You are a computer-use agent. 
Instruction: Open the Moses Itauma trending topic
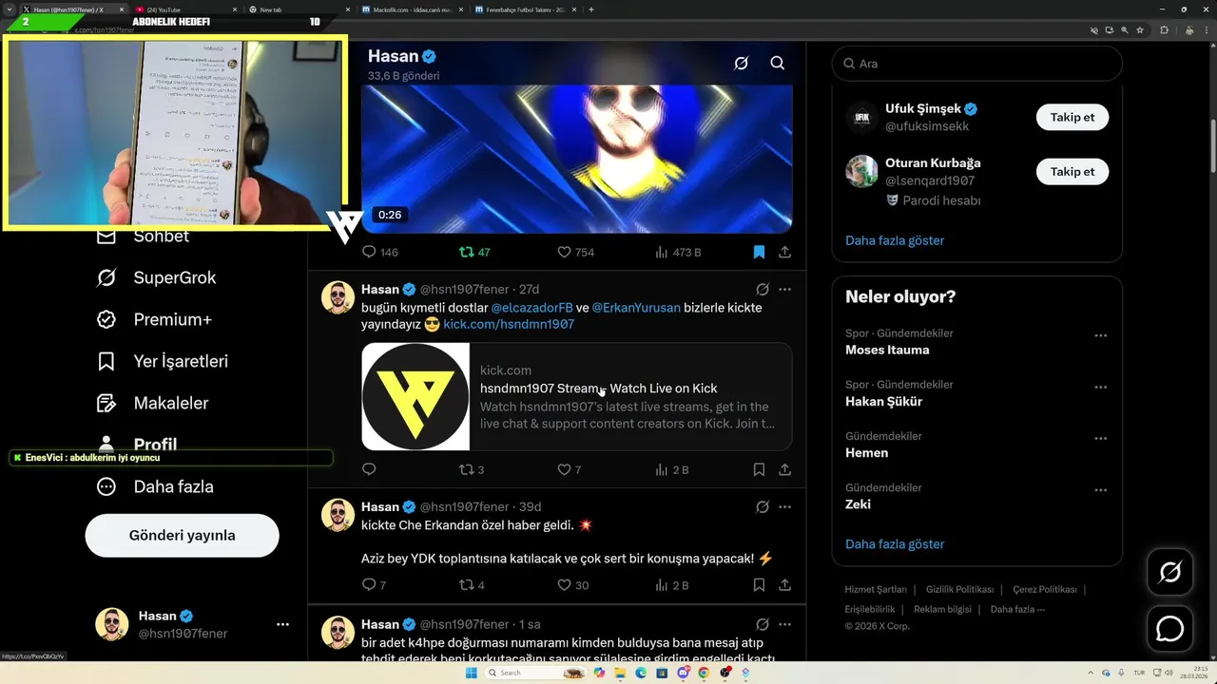coord(887,350)
